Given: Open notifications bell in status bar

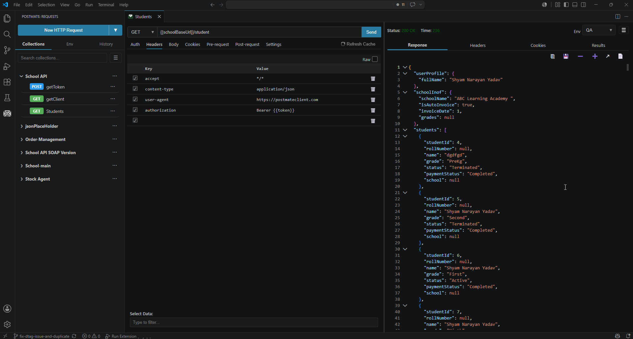Looking at the screenshot, I should pyautogui.click(x=628, y=336).
